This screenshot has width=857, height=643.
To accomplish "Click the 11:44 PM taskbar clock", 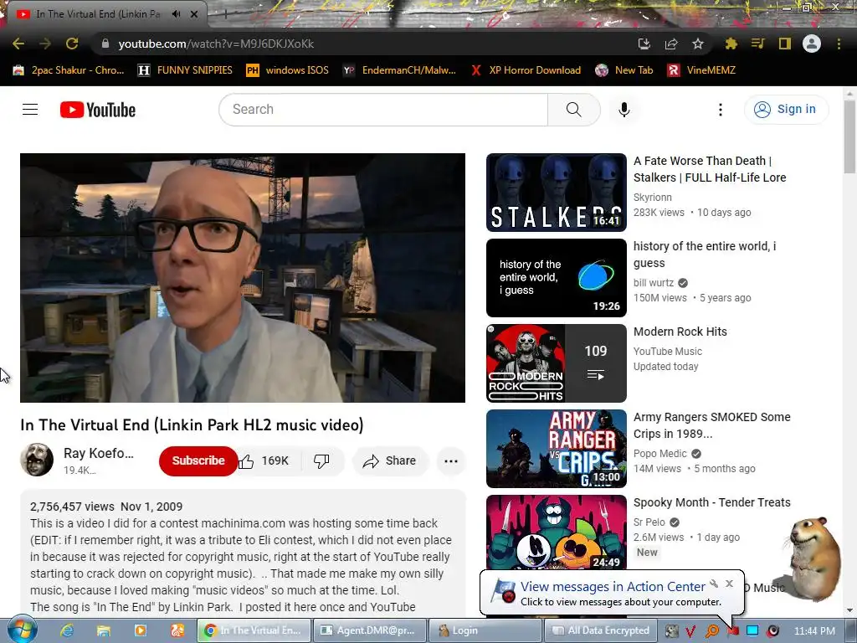I will (814, 630).
